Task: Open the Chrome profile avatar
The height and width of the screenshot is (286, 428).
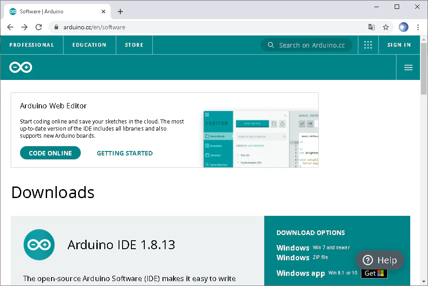Action: click(404, 27)
